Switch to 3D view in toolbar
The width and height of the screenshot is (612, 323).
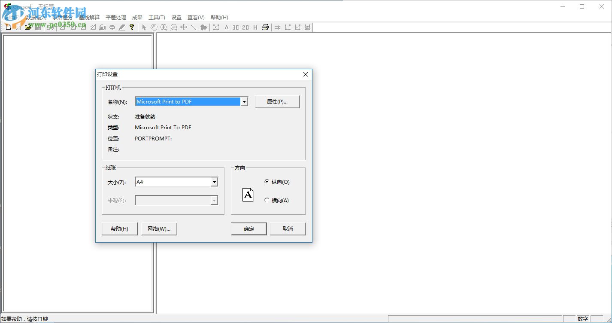[236, 27]
